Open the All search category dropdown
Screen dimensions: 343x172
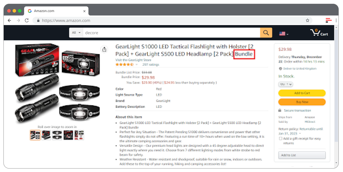point(76,32)
